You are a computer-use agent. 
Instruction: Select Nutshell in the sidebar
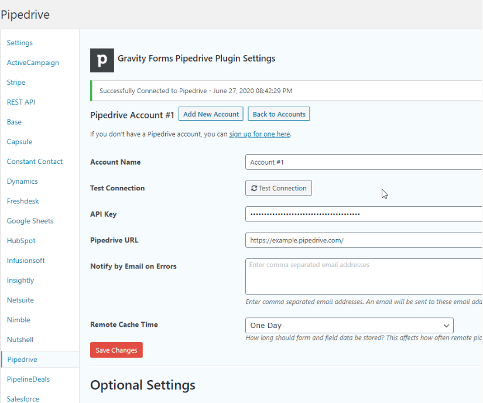tap(20, 340)
